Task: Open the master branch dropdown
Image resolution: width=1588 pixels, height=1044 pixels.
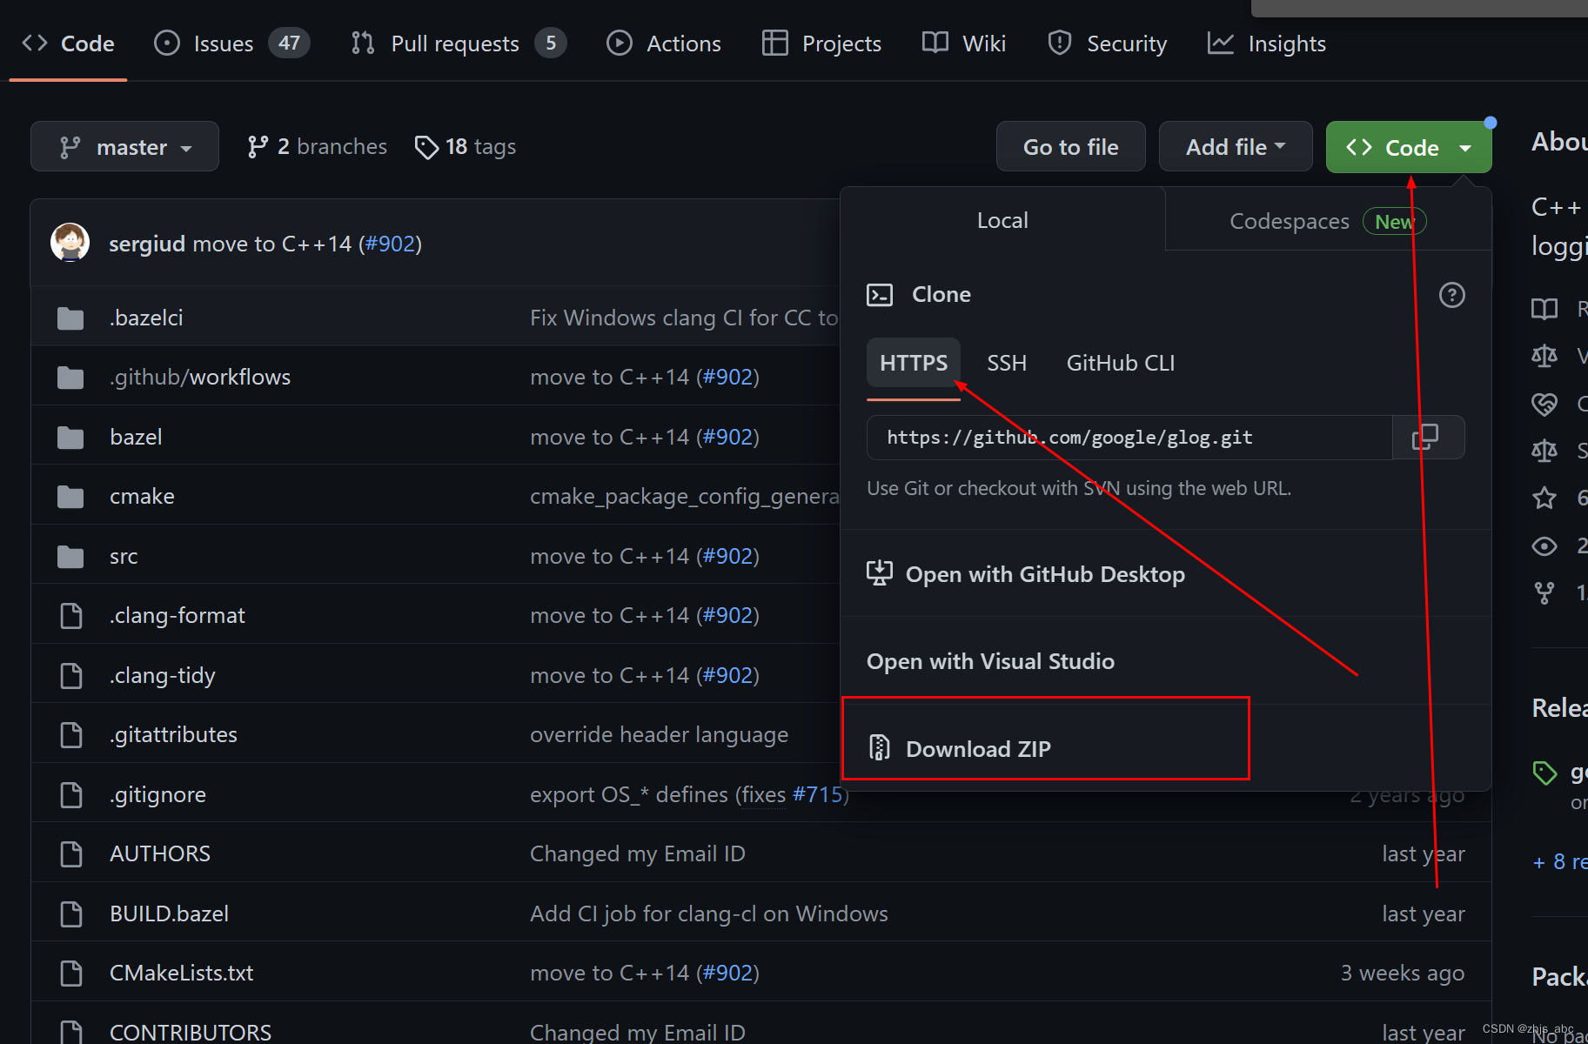Action: 124,147
